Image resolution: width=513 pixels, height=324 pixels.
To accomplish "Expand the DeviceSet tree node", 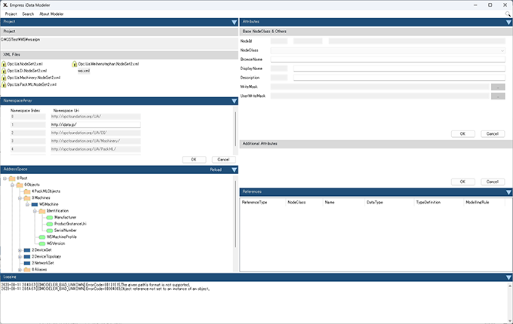I will pyautogui.click(x=20, y=250).
